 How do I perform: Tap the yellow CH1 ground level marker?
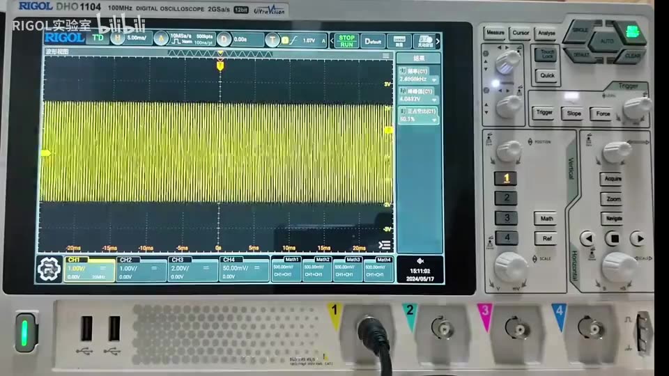[46, 152]
